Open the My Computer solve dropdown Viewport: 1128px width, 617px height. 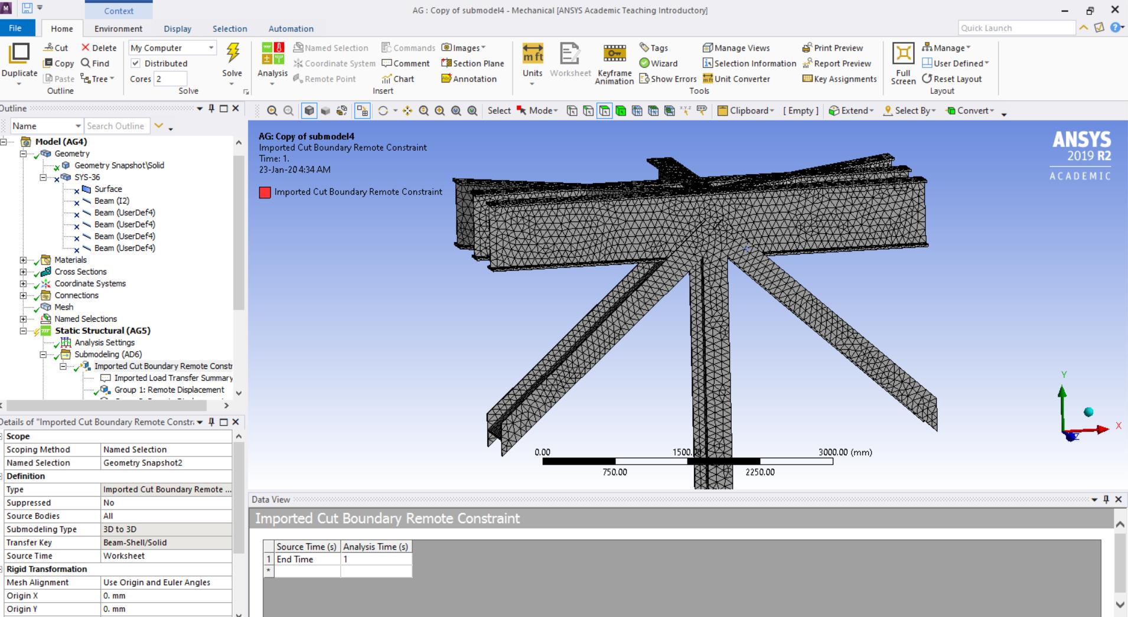pyautogui.click(x=172, y=48)
